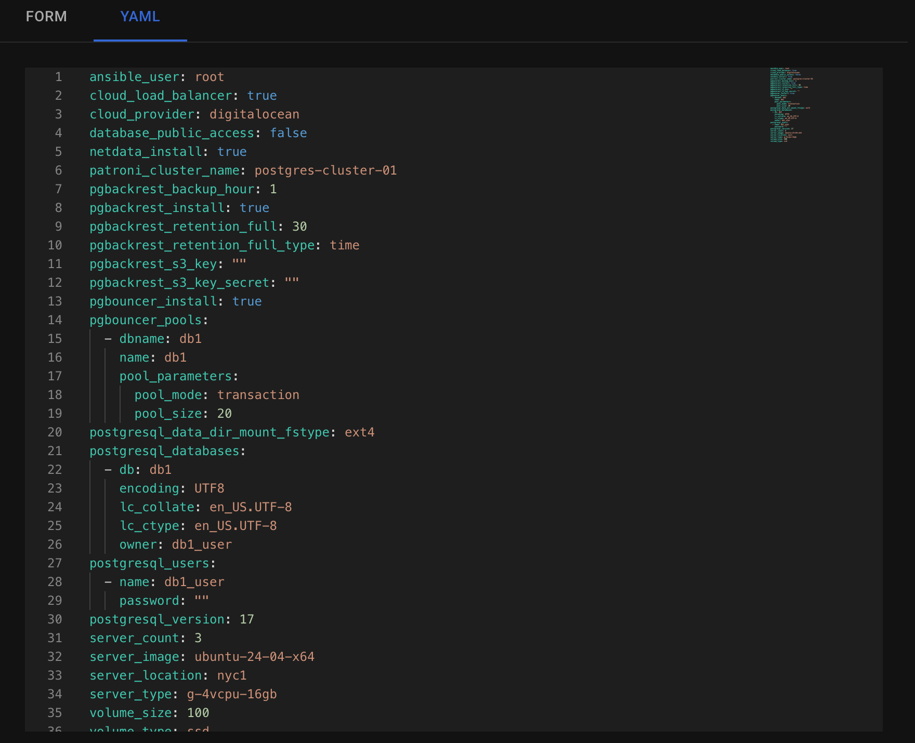Screen dimensions: 915x743
Task: Click the postgresql_databases key
Action: pos(164,451)
